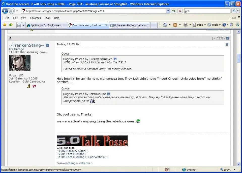The height and width of the screenshot is (173, 242).
Task: Open Favorites Center star icon
Action: click(x=4, y=25)
